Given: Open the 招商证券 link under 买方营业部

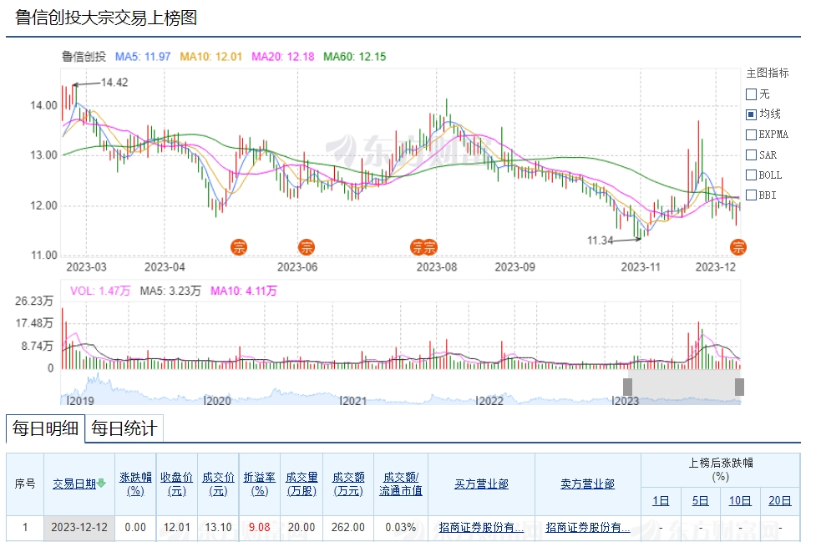Looking at the screenshot, I should [481, 528].
